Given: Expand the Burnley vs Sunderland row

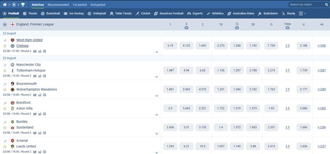Looking at the screenshot, I should [x=157, y=134].
